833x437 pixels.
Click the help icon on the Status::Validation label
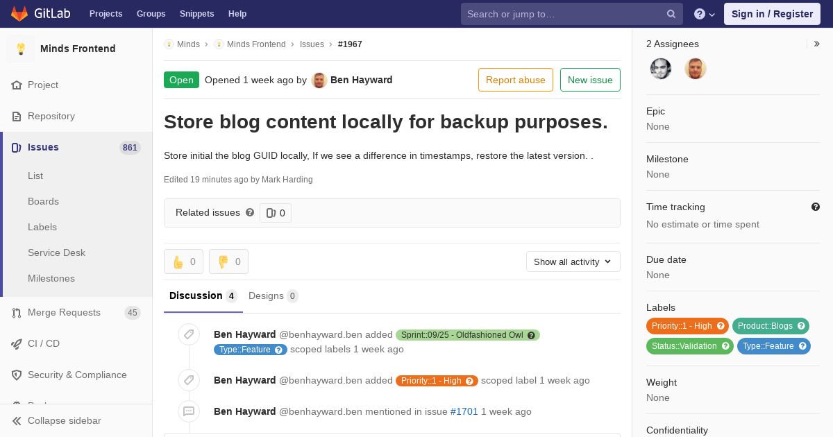point(725,345)
